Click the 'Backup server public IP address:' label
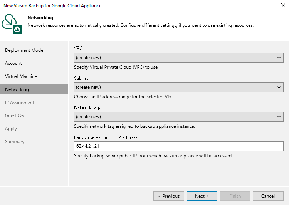The image size is (289, 205). coord(106,137)
